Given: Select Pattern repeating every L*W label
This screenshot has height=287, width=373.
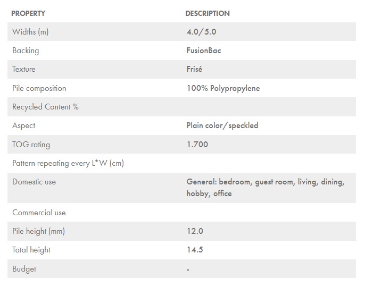Looking at the screenshot, I should [68, 163].
